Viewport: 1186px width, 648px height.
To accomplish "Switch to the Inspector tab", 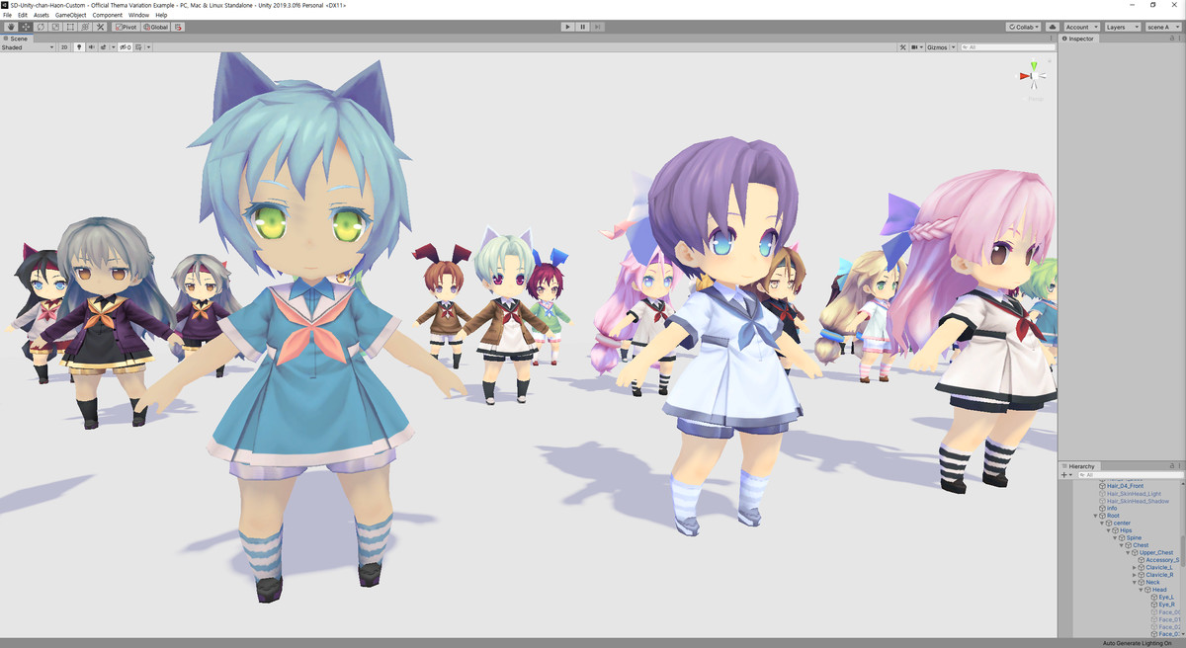I will 1078,39.
